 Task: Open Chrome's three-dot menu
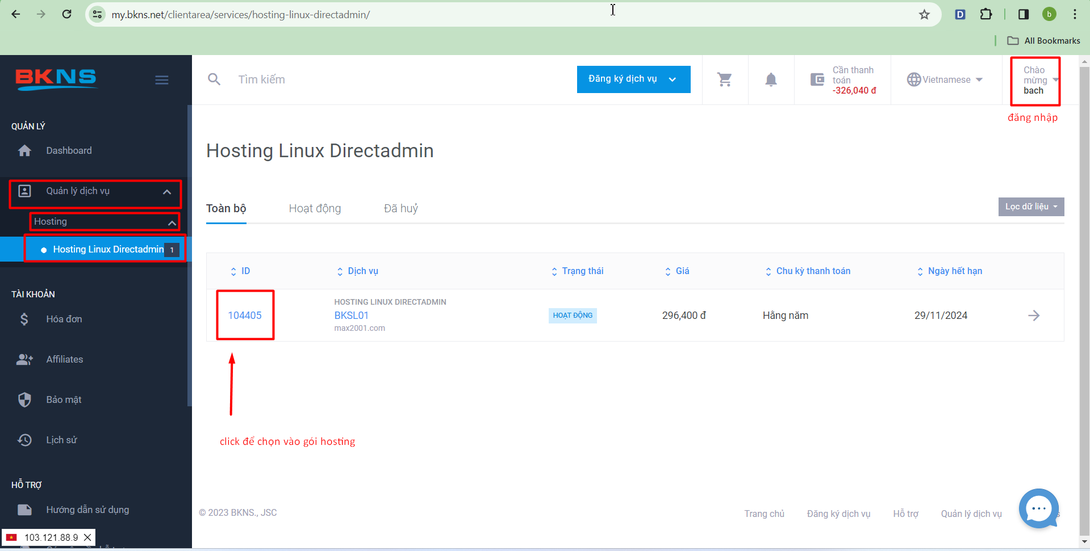(x=1075, y=14)
